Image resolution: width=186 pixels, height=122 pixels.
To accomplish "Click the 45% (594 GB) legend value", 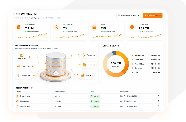I will click(x=156, y=56).
